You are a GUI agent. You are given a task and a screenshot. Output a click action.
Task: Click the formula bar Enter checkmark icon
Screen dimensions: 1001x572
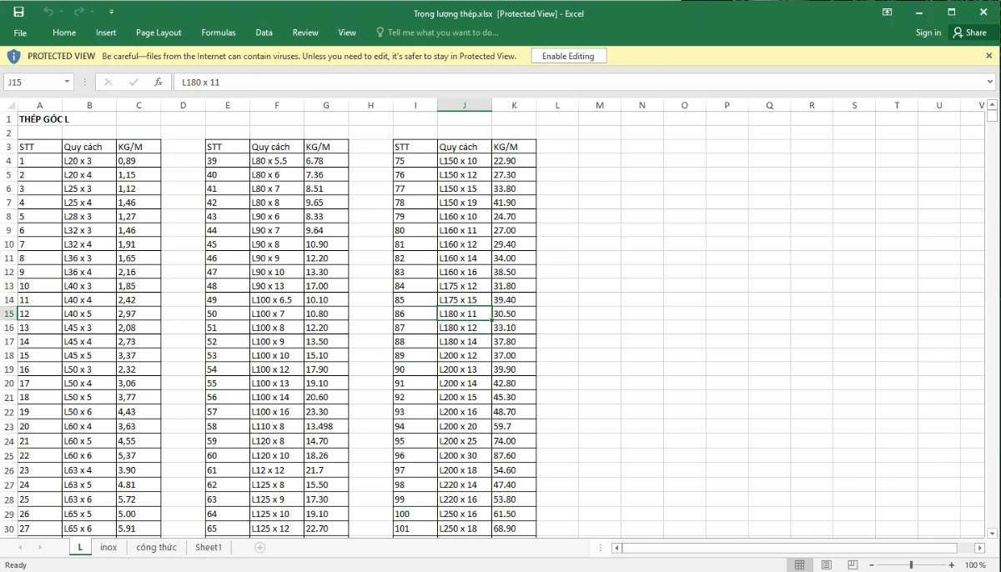133,82
